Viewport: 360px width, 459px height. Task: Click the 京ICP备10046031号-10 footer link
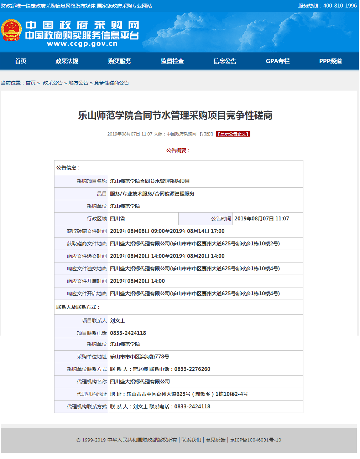coord(255,440)
